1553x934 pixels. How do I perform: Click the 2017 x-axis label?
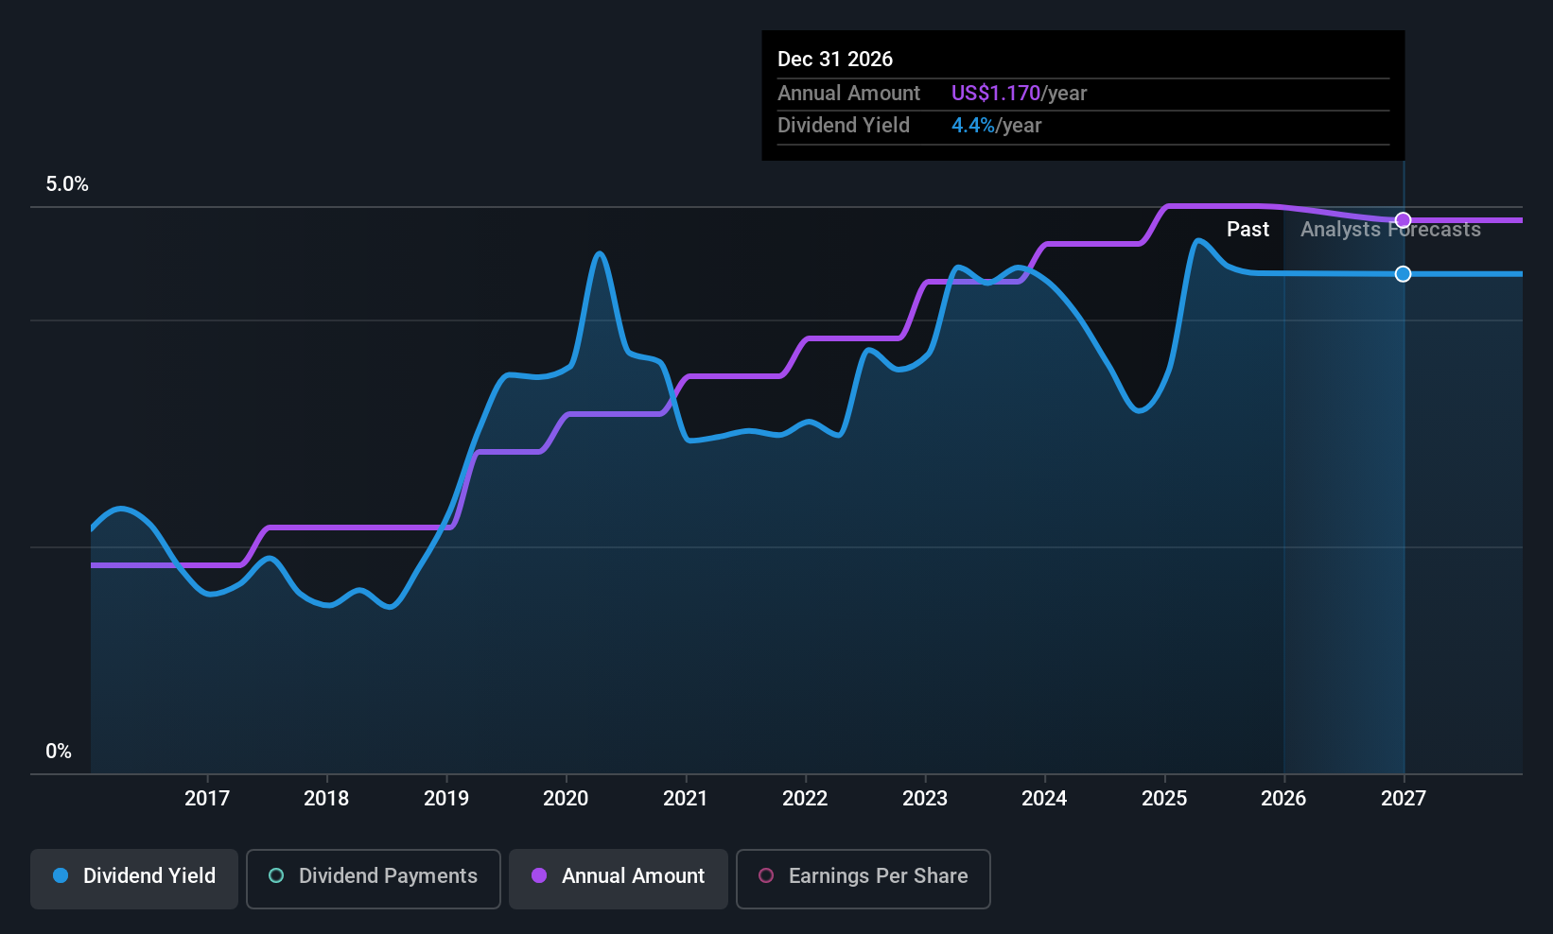coord(207,799)
